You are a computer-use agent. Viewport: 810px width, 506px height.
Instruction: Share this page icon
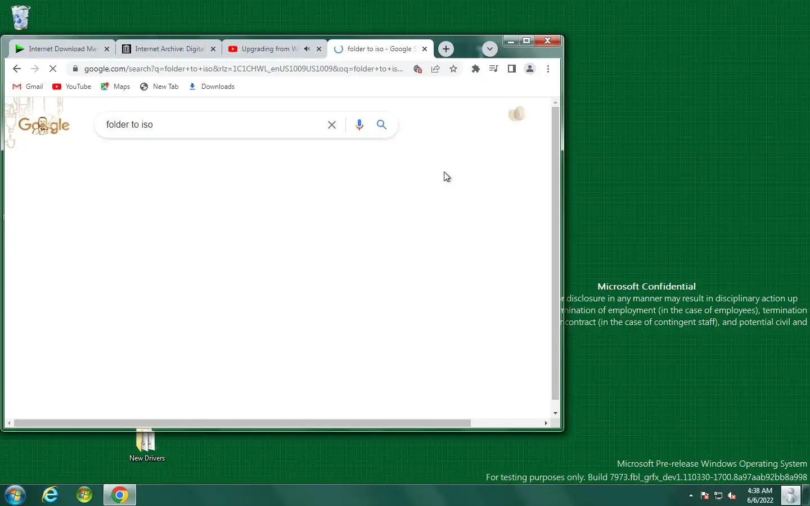click(435, 69)
